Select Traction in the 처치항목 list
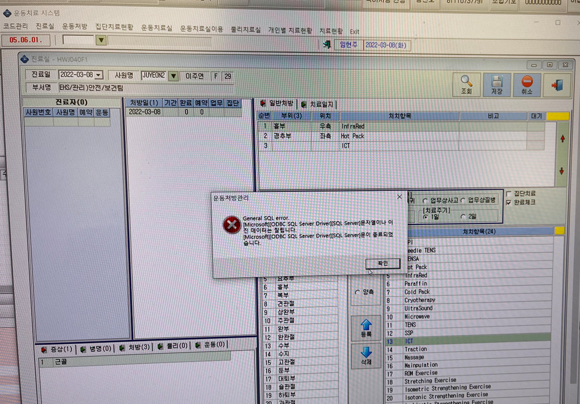The width and height of the screenshot is (580, 404). point(415,349)
